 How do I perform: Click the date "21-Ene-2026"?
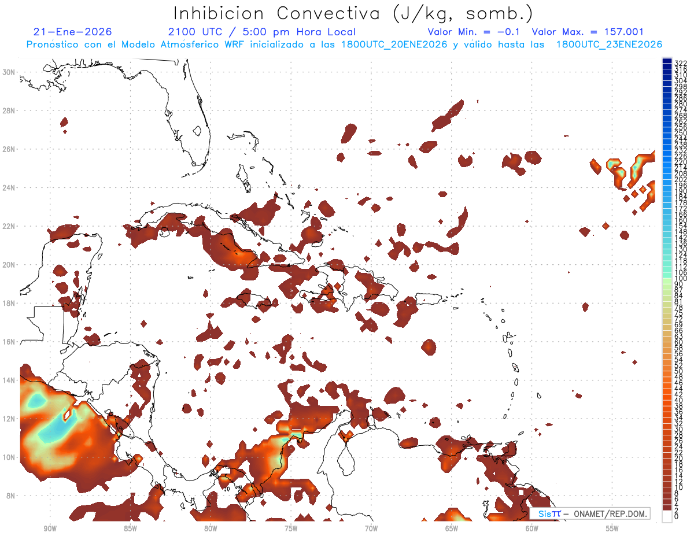point(73,32)
